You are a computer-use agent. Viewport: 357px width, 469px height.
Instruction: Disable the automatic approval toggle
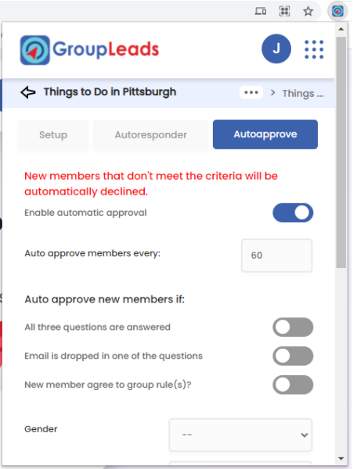(x=293, y=213)
